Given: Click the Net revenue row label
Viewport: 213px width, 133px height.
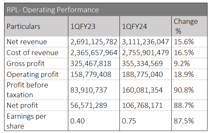Looking at the screenshot, I should (27, 42).
